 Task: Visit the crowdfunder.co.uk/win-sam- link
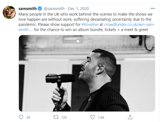(129, 24)
